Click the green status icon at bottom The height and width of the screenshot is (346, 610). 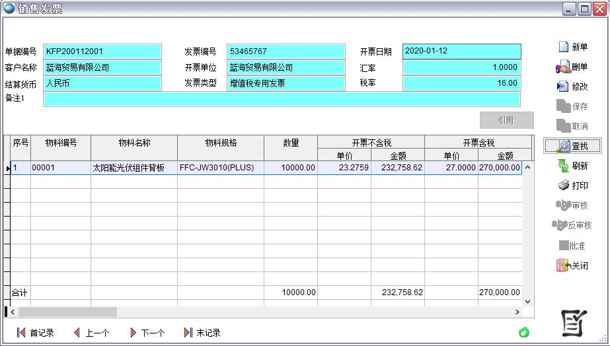[x=524, y=332]
